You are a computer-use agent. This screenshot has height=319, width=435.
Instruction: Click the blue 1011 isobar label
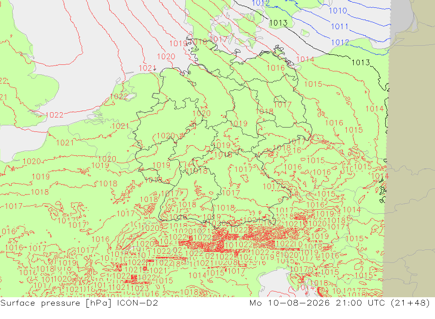tap(340, 27)
